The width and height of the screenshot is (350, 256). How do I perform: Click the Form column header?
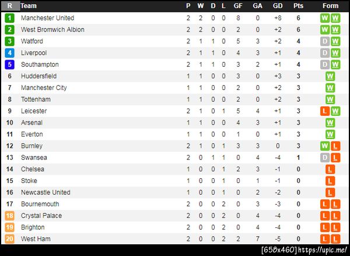point(330,6)
